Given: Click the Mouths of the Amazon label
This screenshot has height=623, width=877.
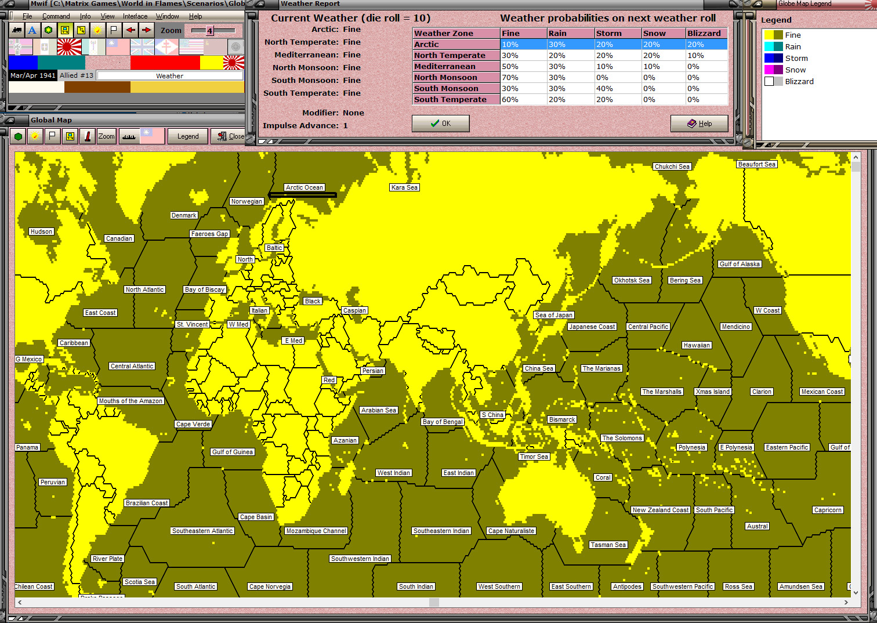Looking at the screenshot, I should [131, 401].
